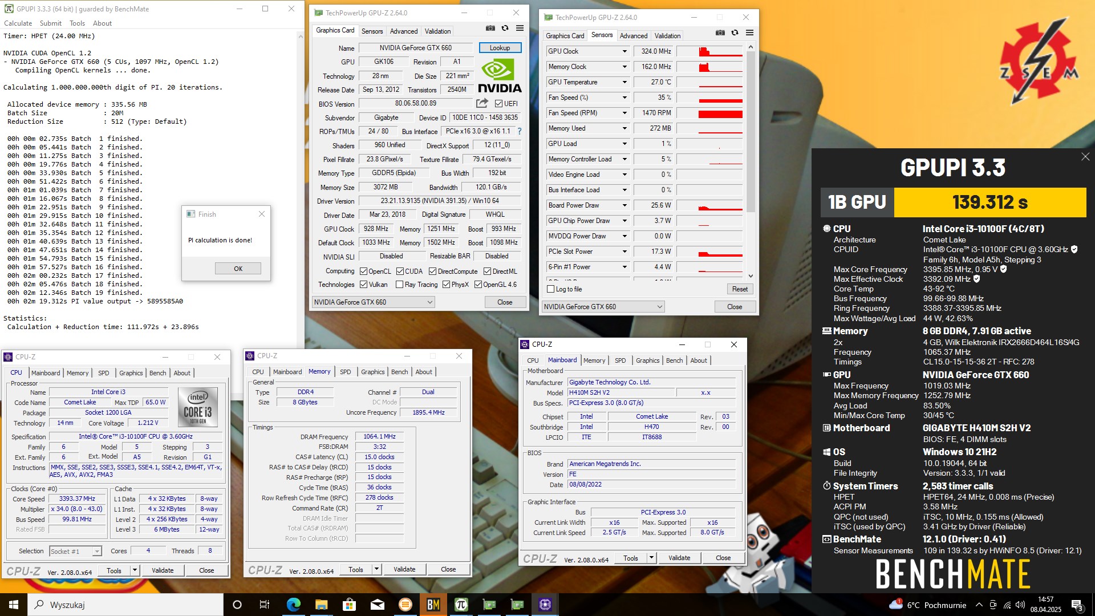
Task: Open Tools dropdown arrow in CPU-Z Mainboard window
Action: pos(651,558)
